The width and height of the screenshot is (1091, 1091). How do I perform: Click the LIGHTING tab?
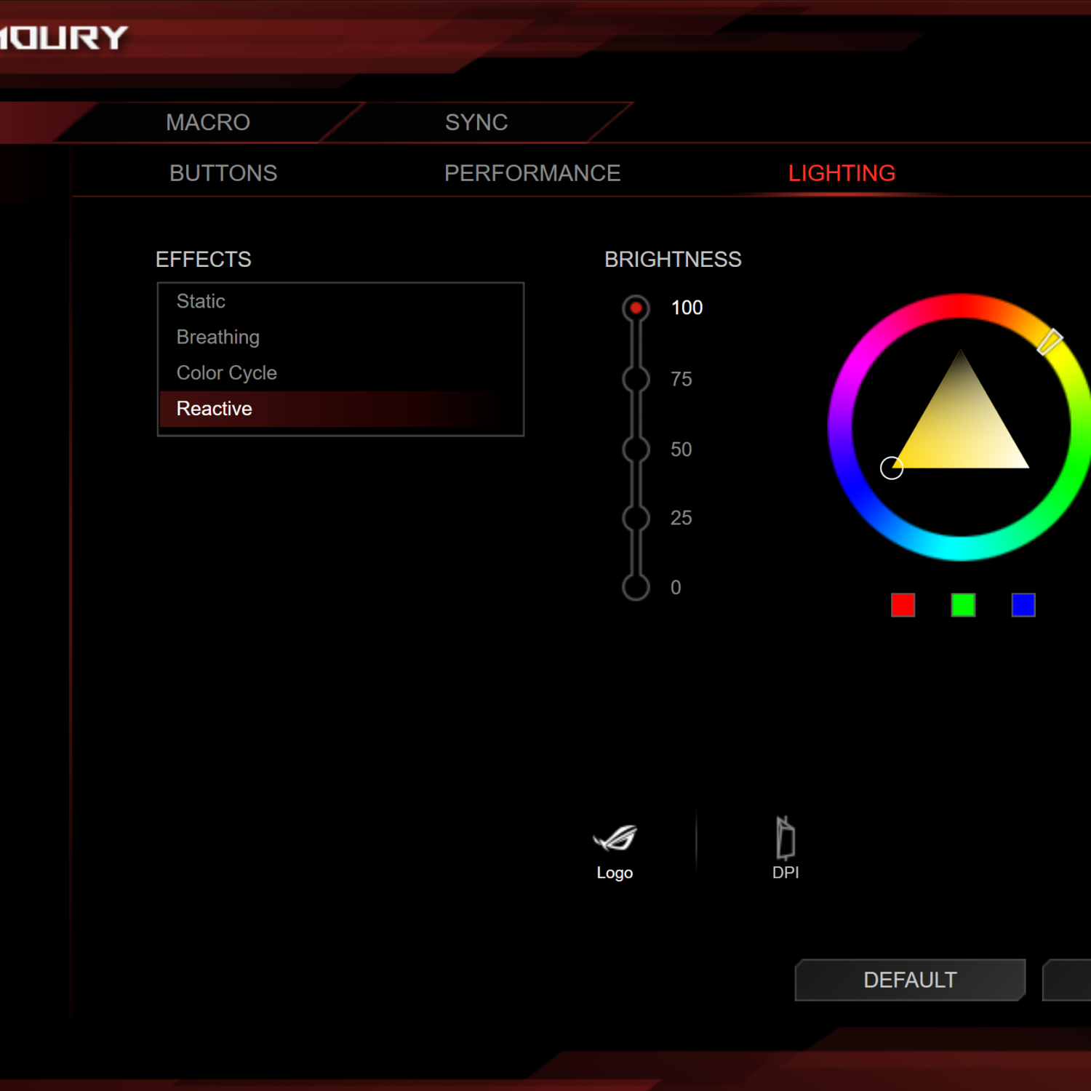[x=842, y=173]
